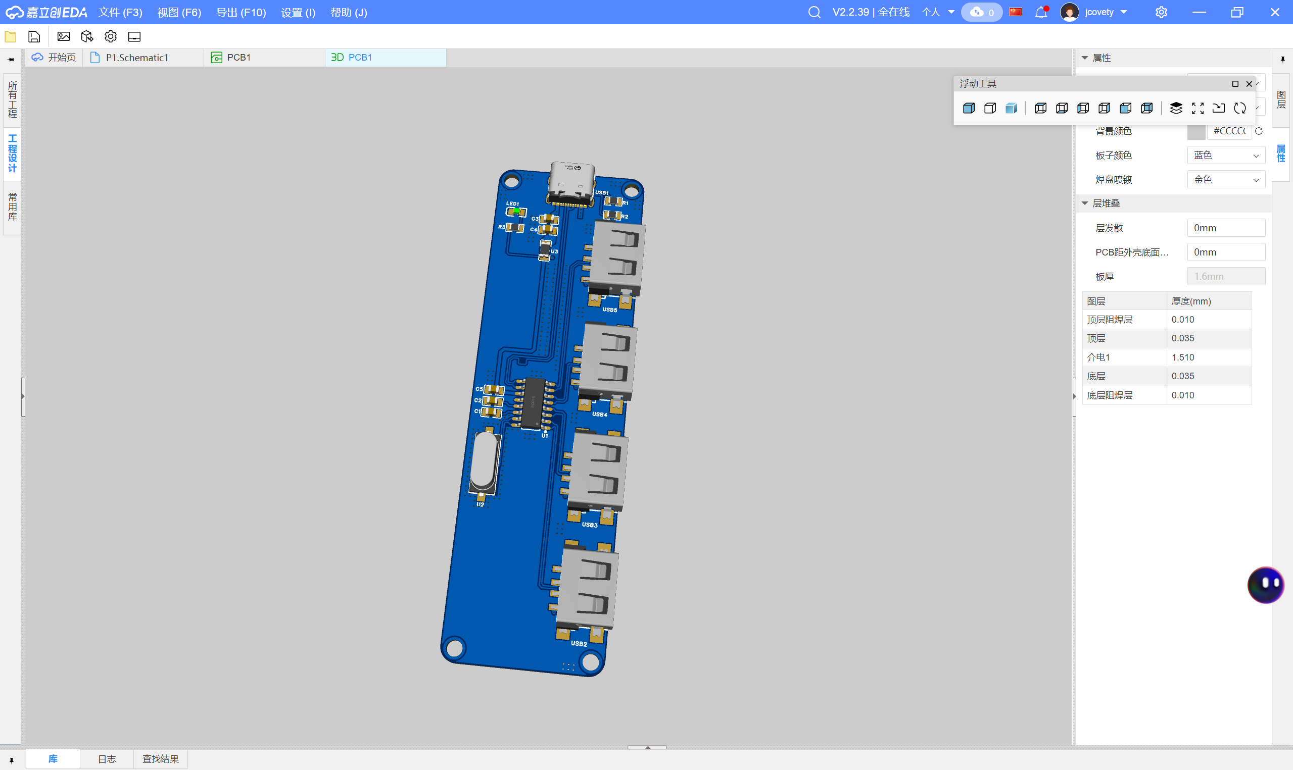The width and height of the screenshot is (1293, 770).
Task: Click the export image picture icon
Action: coord(63,37)
